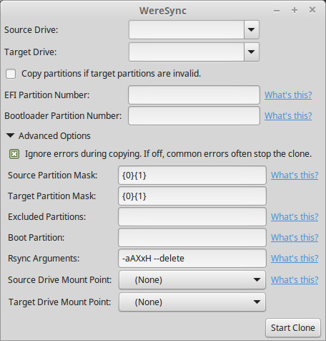Click the Rsync Arguments field
This screenshot has height=341, width=326.
point(192,259)
